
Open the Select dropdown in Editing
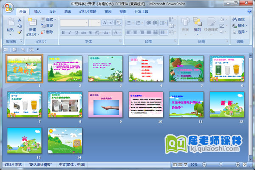pyautogui.click(x=240, y=32)
